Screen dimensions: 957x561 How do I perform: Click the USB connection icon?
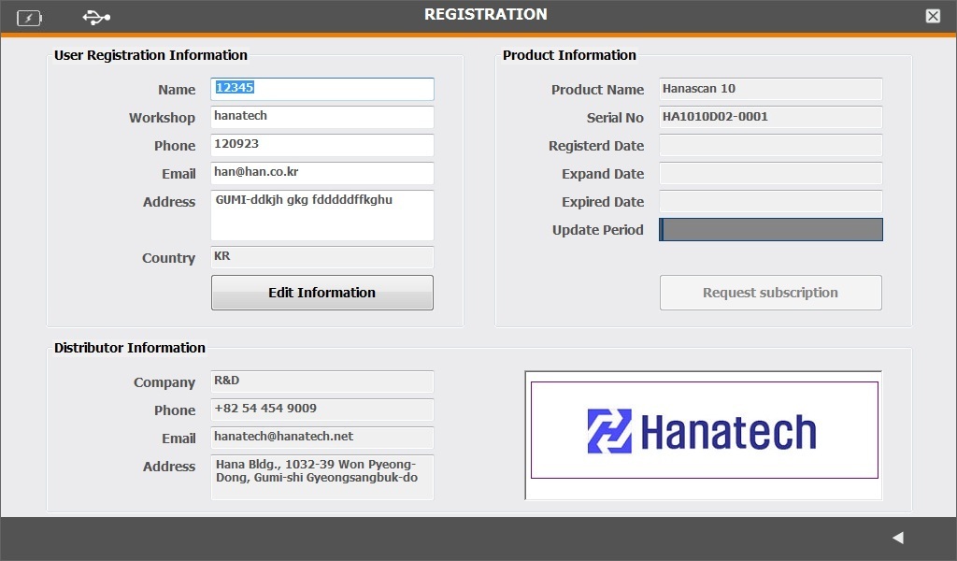click(95, 17)
